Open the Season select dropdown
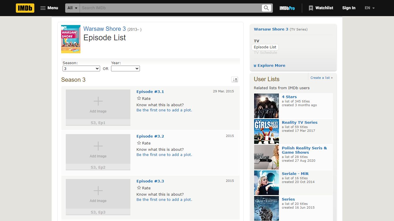394x221 pixels. click(81, 68)
